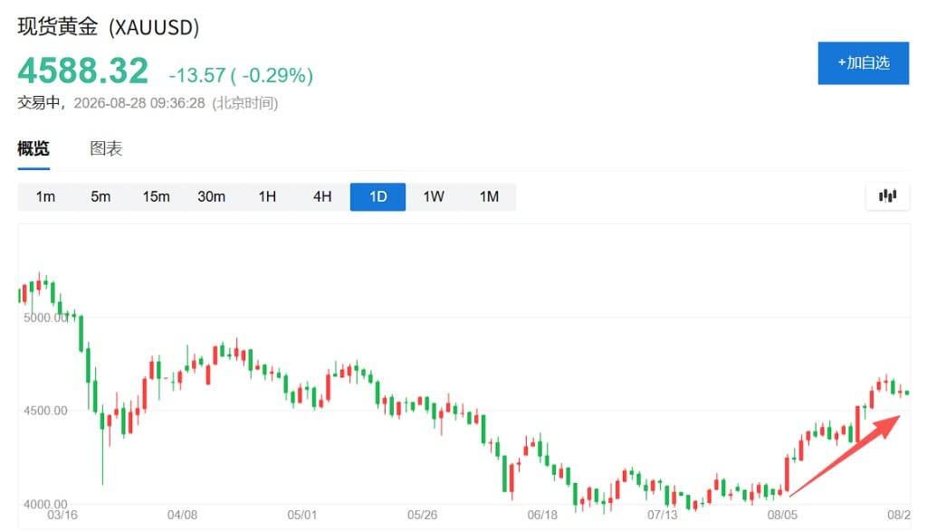This screenshot has width=927, height=531.
Task: Switch to the 概览 tab
Action: tap(33, 148)
